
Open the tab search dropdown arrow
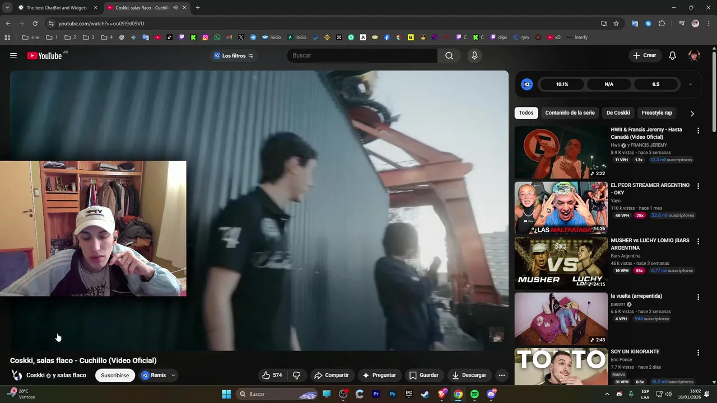(x=7, y=8)
